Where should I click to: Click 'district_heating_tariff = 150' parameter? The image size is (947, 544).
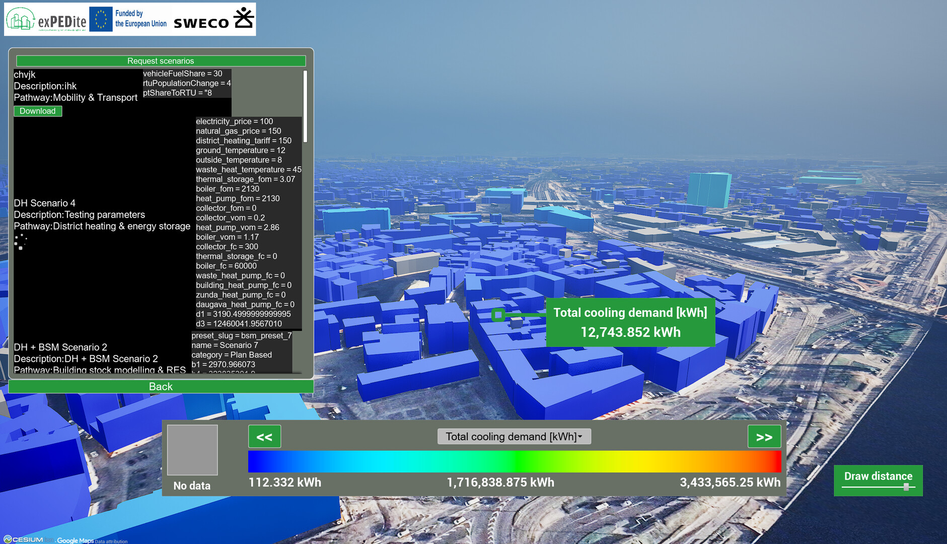coord(244,141)
